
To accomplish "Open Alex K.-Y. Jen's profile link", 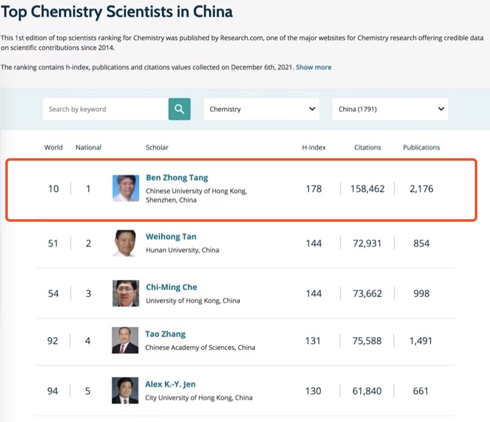I will [171, 385].
